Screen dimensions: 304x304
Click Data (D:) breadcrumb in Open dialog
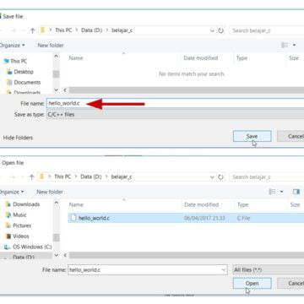(x=91, y=176)
